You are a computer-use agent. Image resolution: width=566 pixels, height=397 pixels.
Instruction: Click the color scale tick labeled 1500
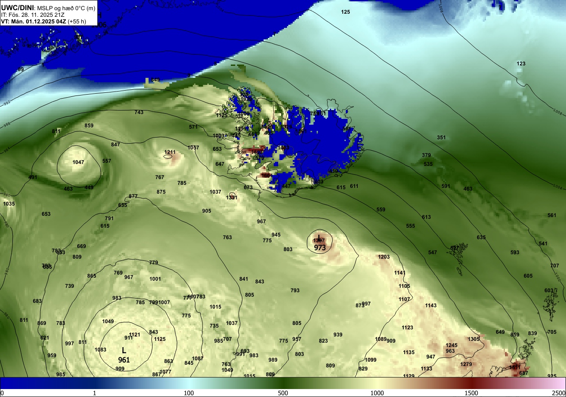pos(471,393)
